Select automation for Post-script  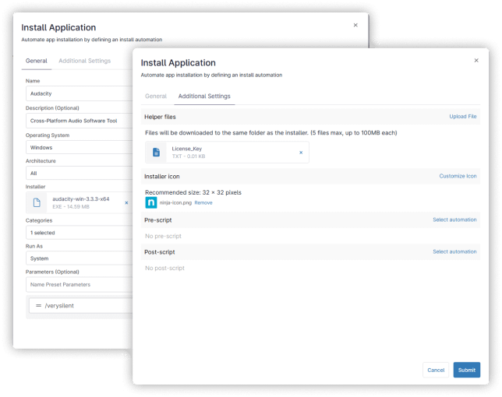pyautogui.click(x=454, y=251)
